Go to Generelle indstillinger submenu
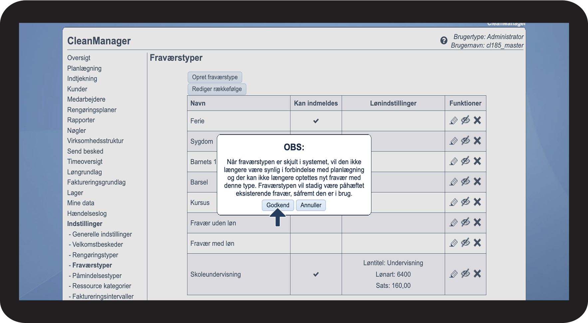Image resolution: width=588 pixels, height=323 pixels. [102, 234]
